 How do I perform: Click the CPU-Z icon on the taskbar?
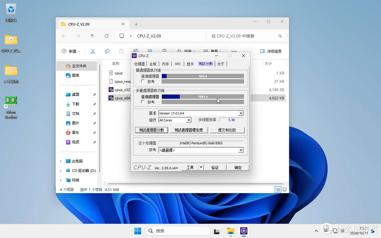(244, 231)
